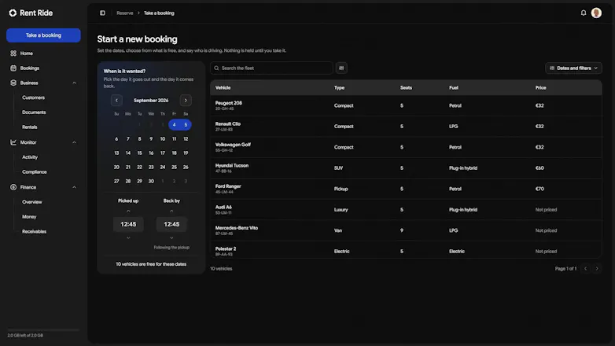615x346 pixels.
Task: Open the user avatar menu
Action: point(596,13)
